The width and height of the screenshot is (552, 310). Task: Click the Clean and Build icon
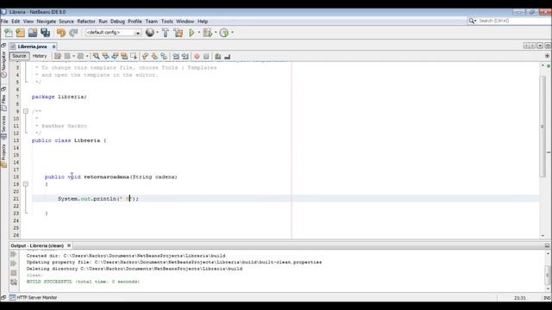pyautogui.click(x=179, y=33)
